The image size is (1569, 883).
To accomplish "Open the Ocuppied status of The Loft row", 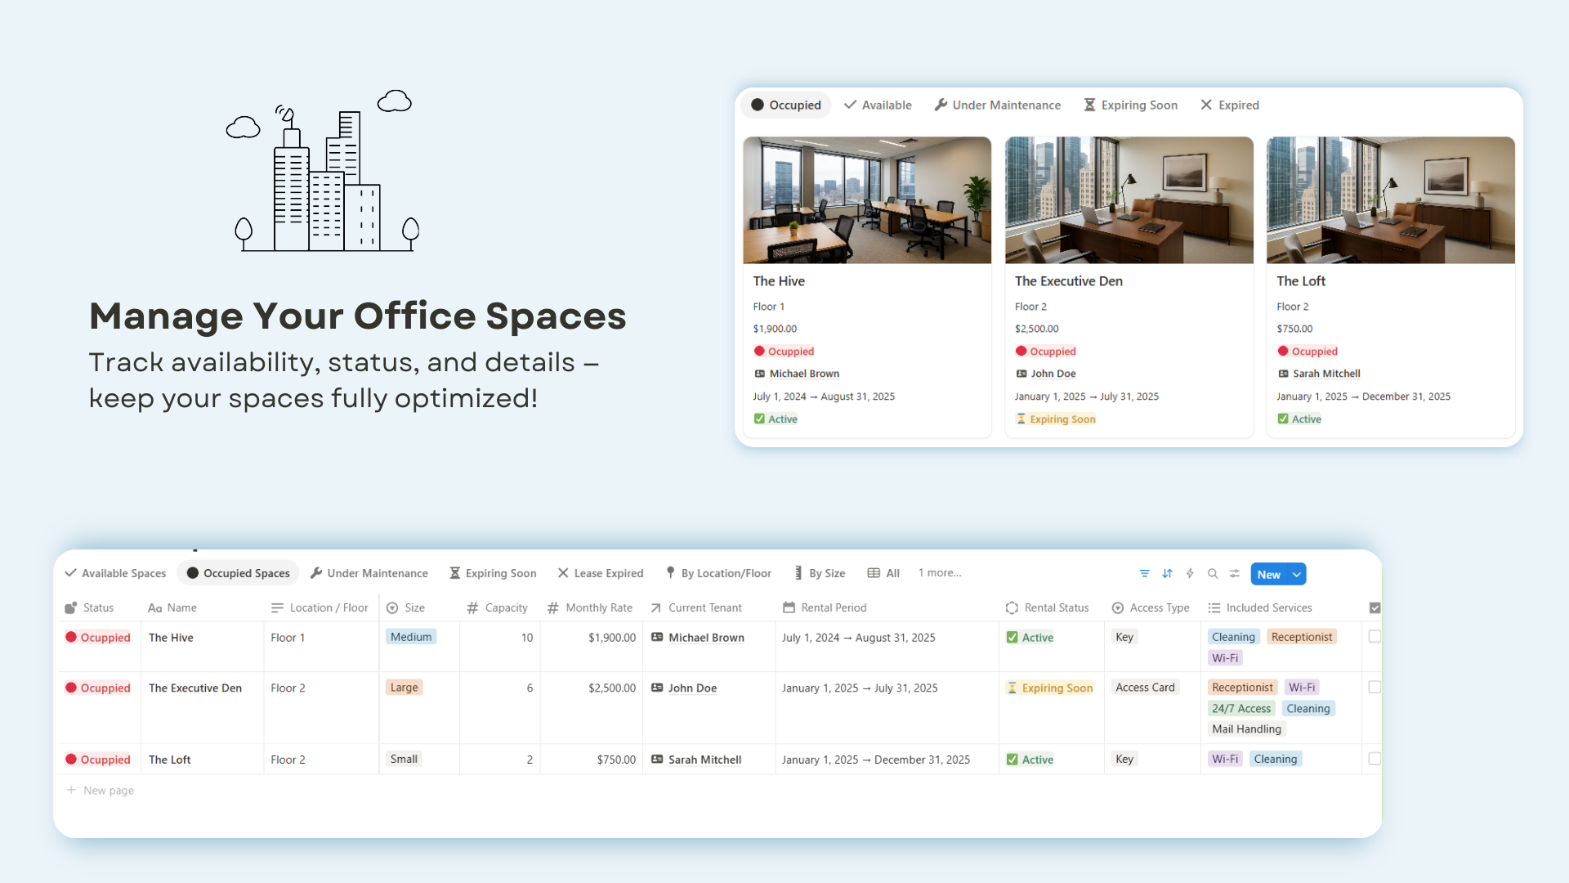I will (x=98, y=760).
